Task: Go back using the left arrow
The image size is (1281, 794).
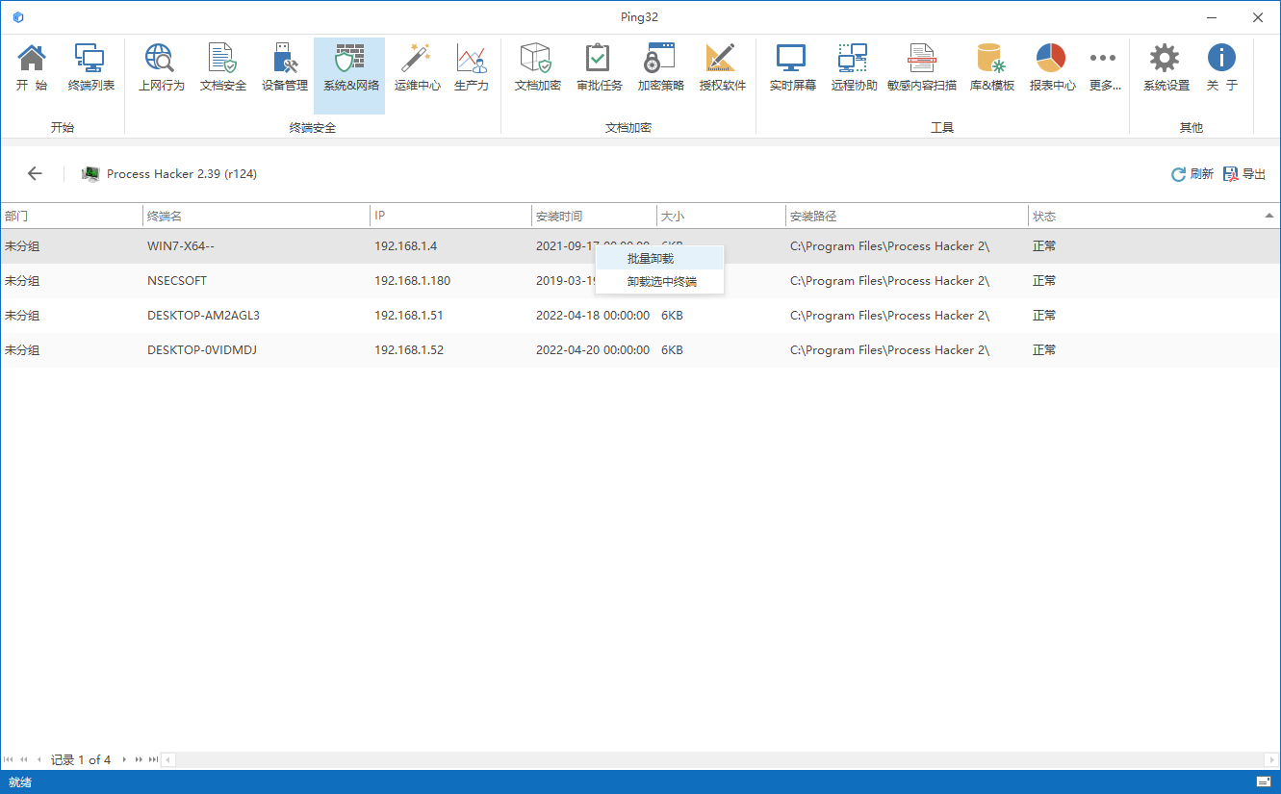Action: coord(35,174)
